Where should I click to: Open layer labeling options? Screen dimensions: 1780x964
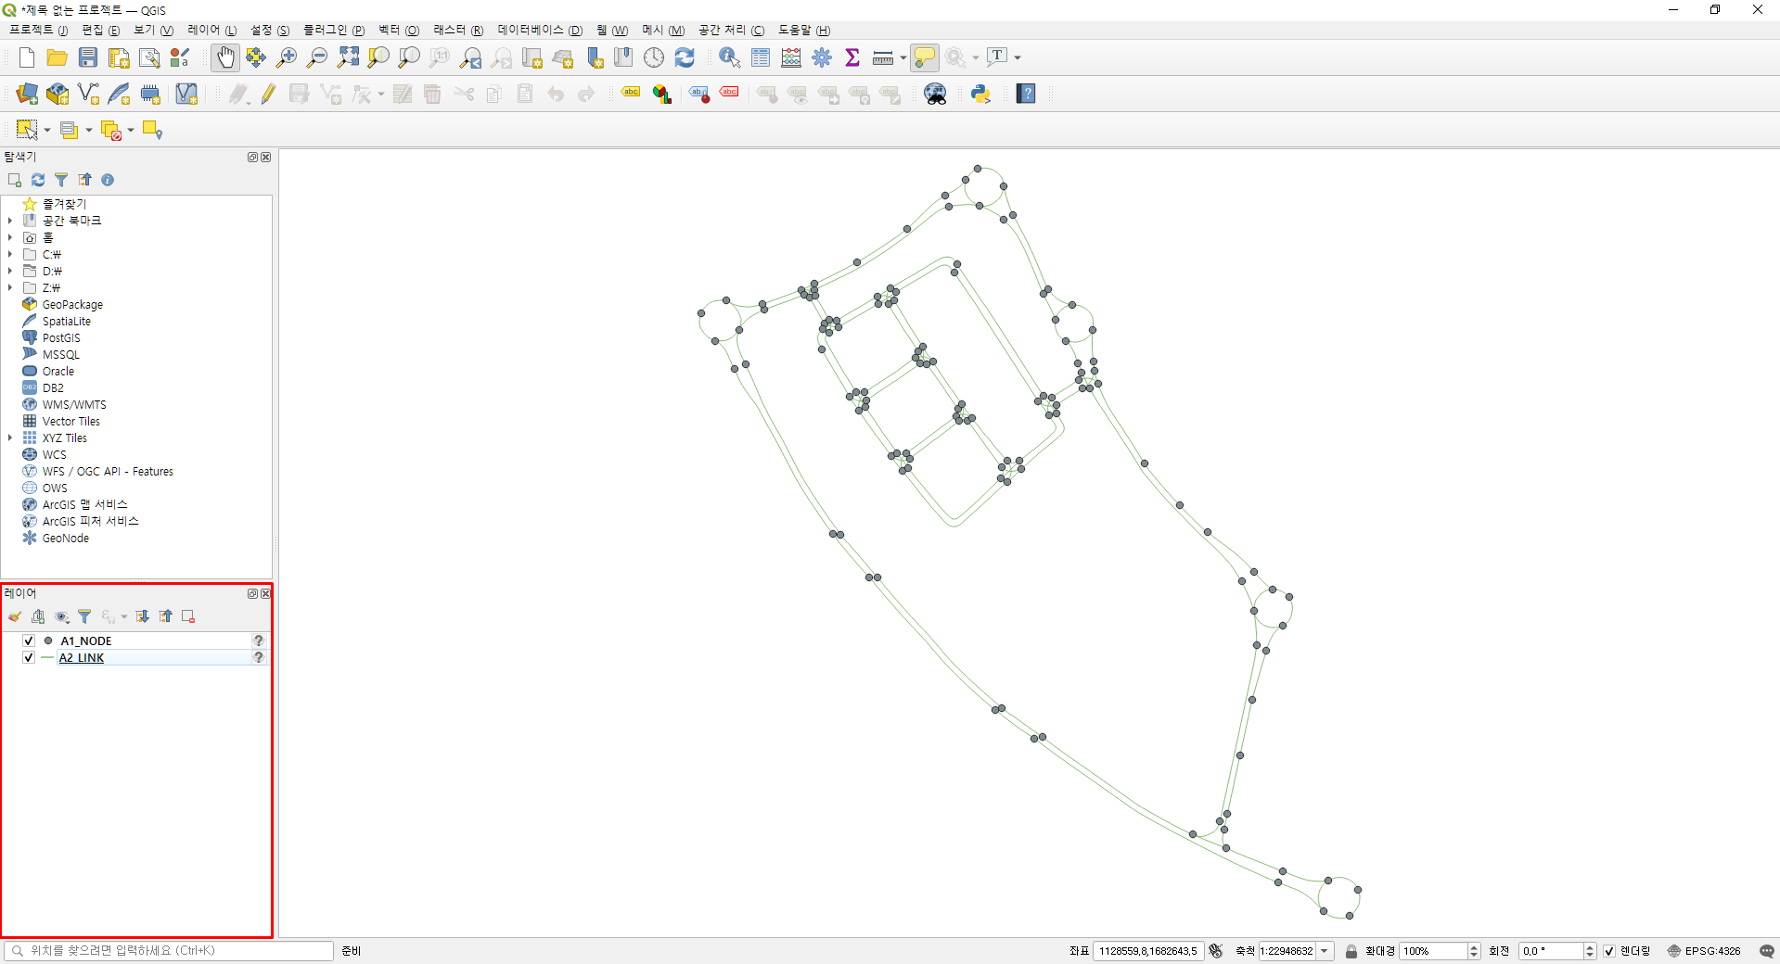(x=631, y=94)
